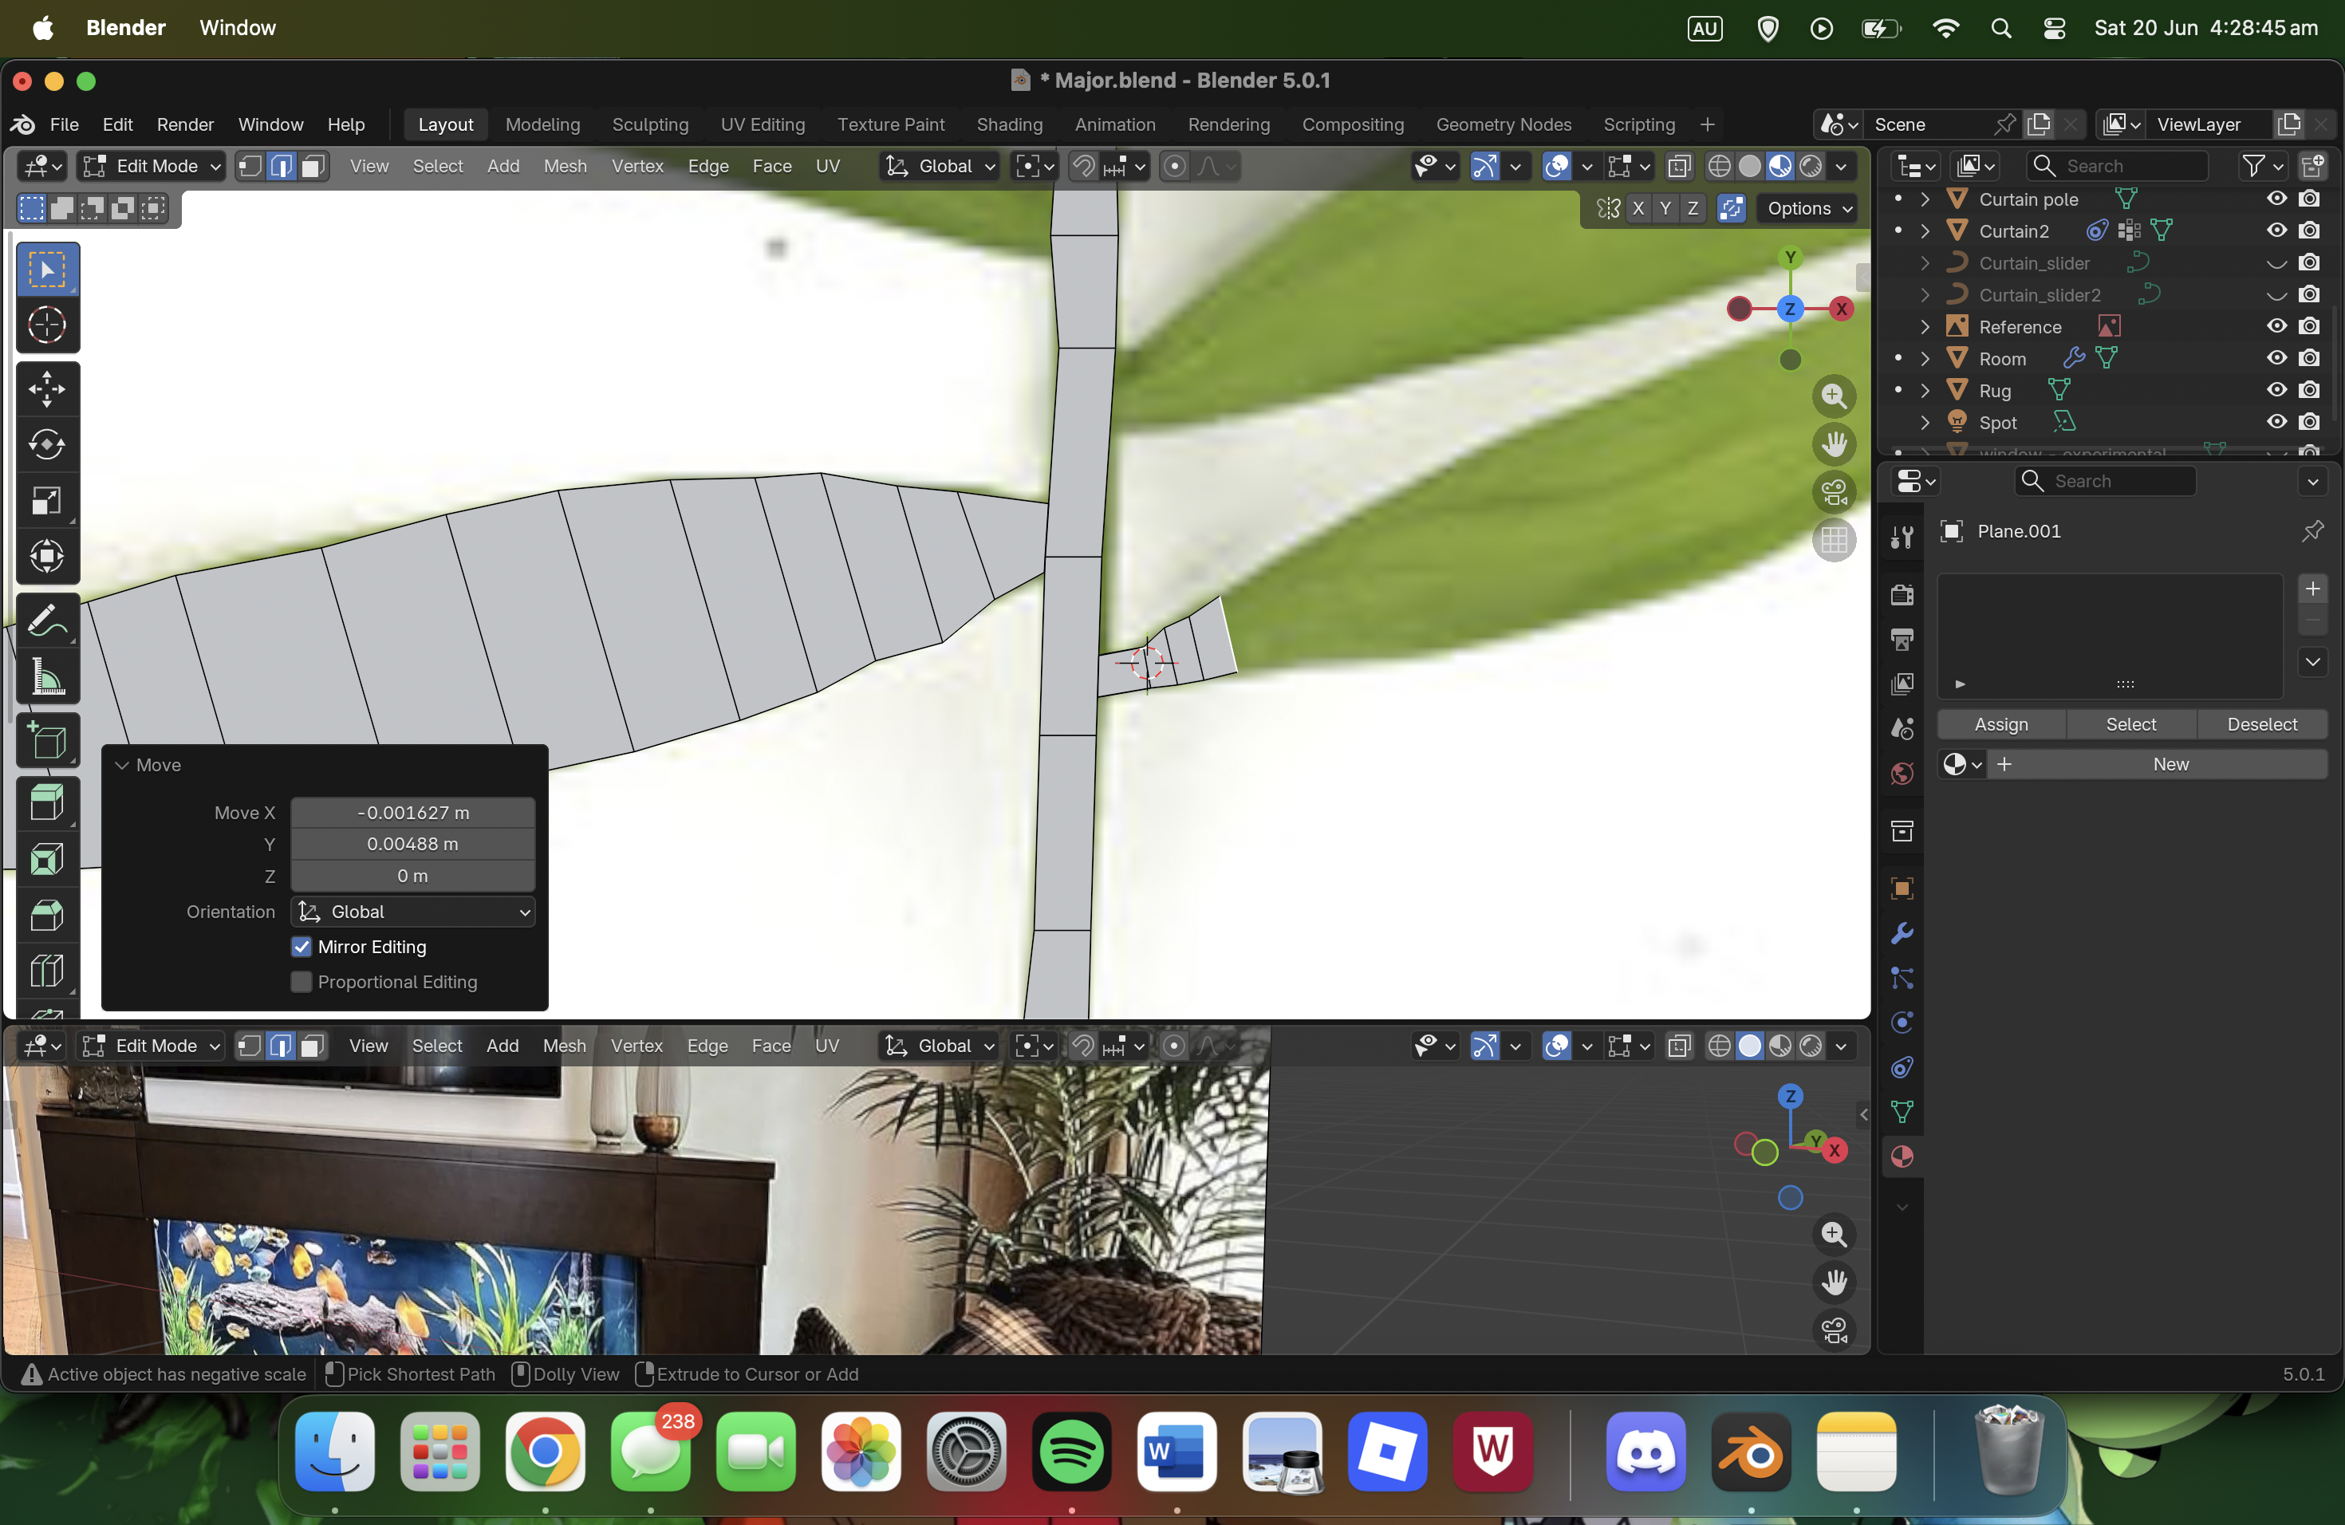
Task: Open the Material properties tab
Action: tap(1902, 1157)
